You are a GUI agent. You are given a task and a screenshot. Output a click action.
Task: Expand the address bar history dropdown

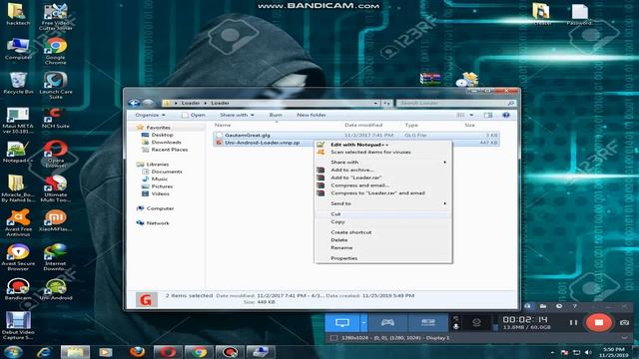point(375,103)
